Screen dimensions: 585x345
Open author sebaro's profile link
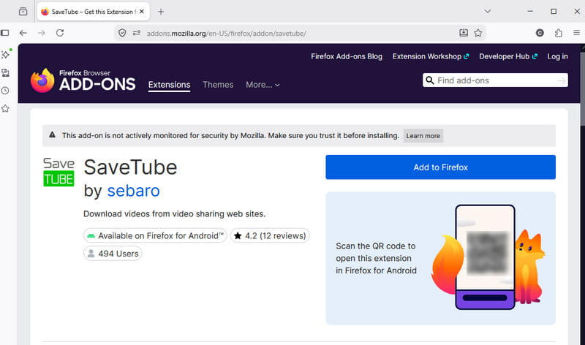(134, 191)
